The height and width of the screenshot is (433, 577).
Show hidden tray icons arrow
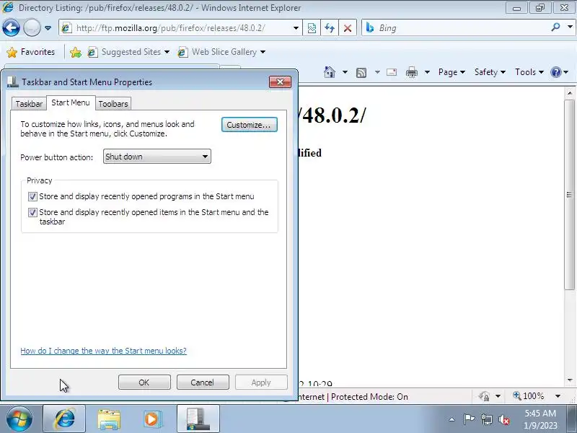452,419
